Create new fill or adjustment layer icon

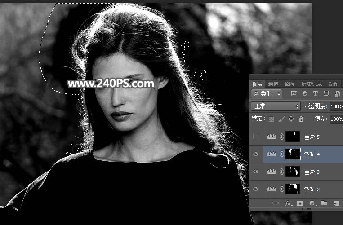point(312,203)
